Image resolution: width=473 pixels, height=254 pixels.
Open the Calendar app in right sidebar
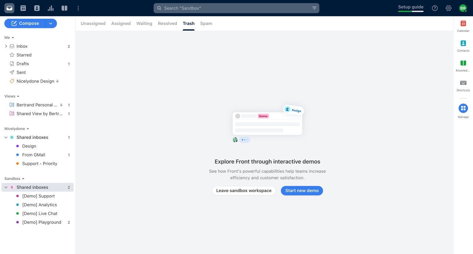(x=463, y=26)
